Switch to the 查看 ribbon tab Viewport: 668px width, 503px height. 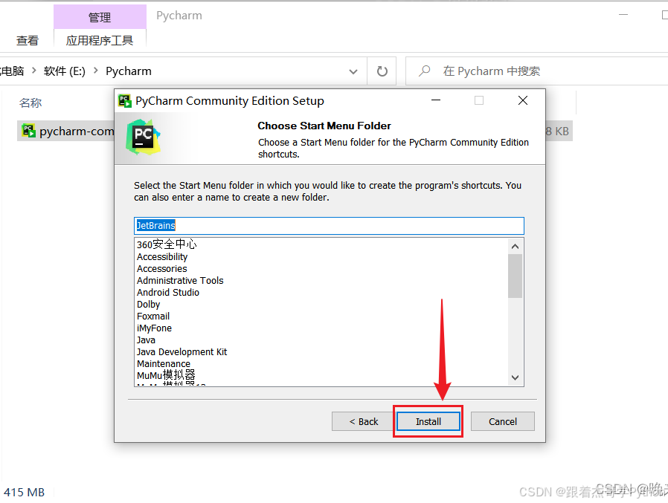click(x=28, y=40)
